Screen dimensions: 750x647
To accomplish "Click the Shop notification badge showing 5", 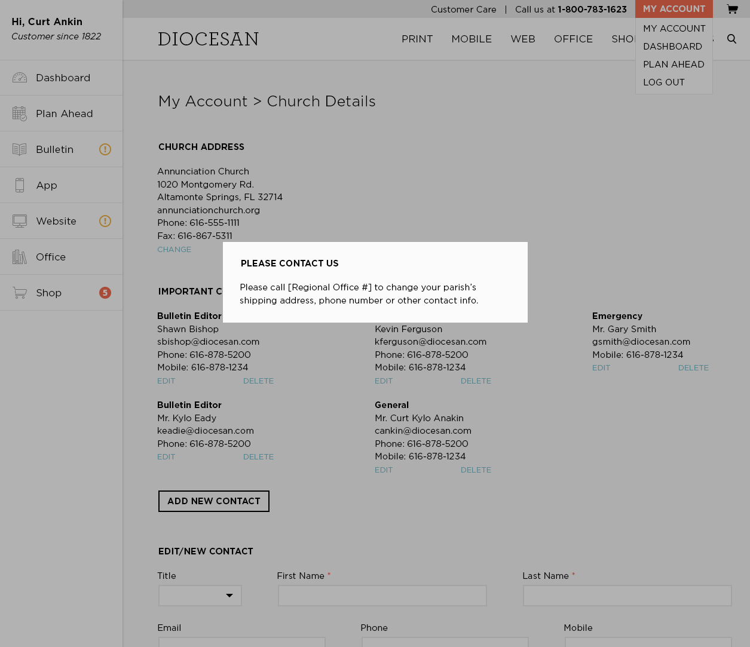I will pos(105,293).
